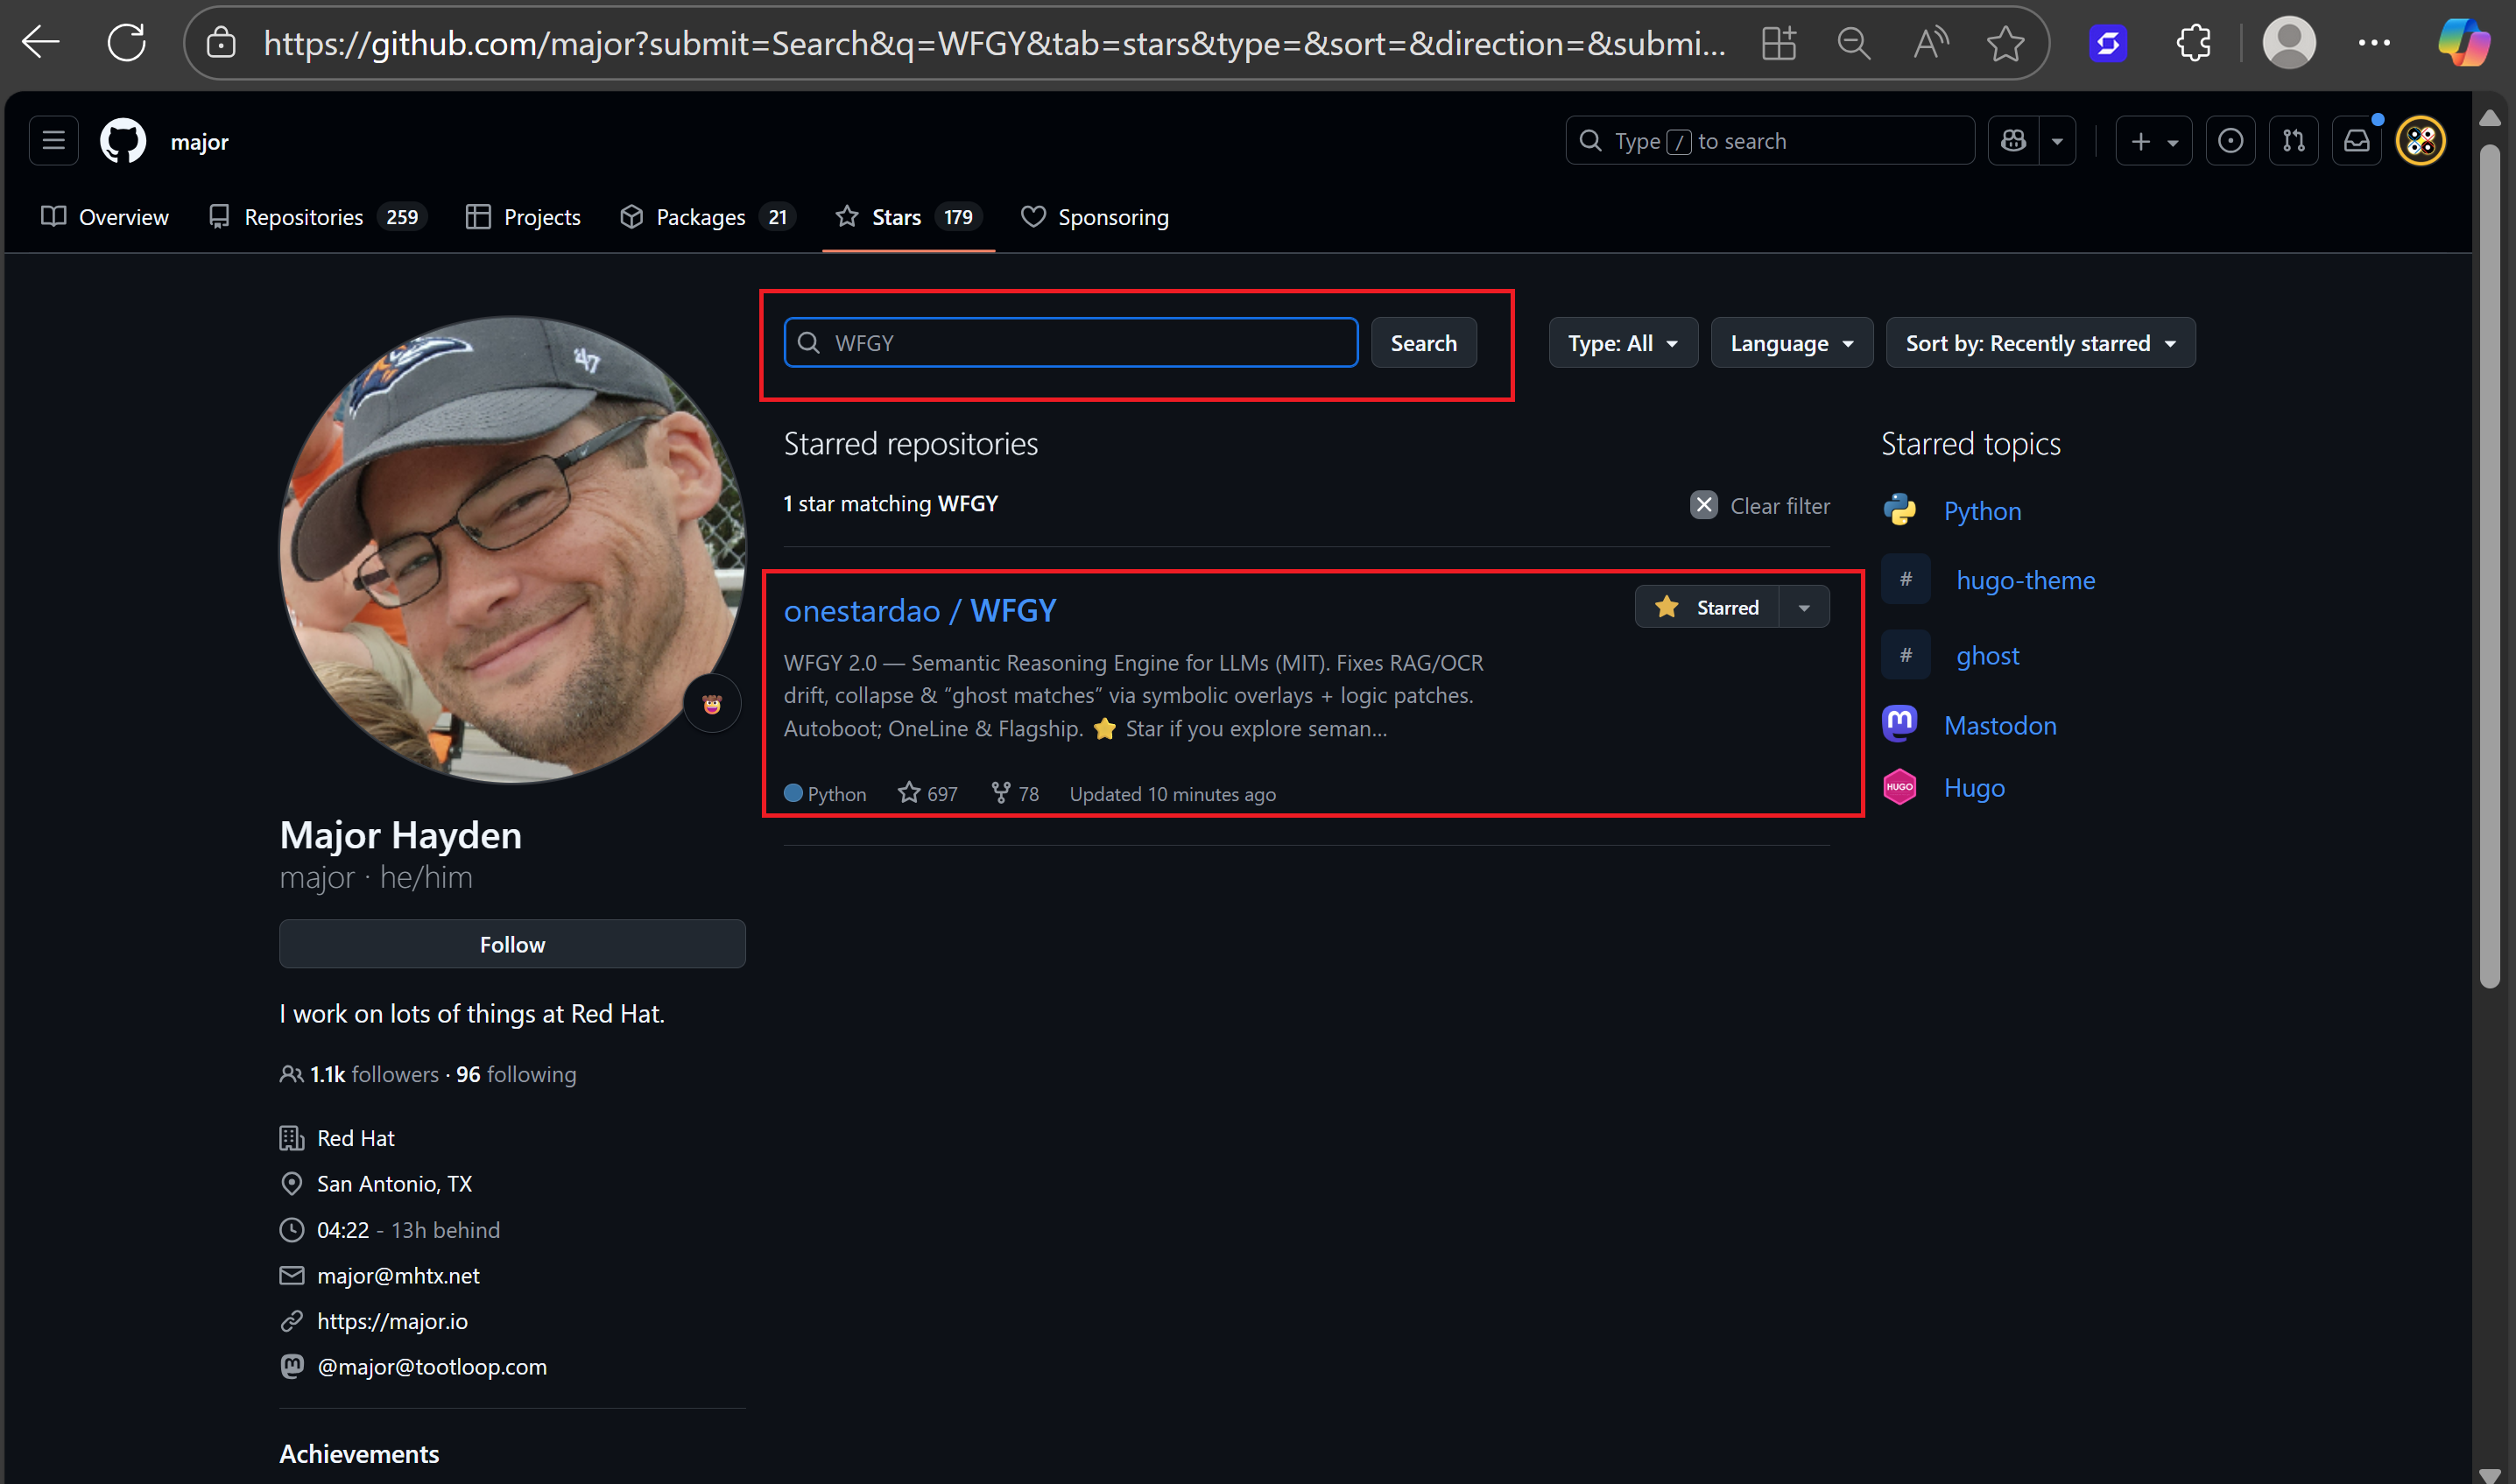Click the browser refresh button
This screenshot has height=1484, width=2516.
coord(127,43)
